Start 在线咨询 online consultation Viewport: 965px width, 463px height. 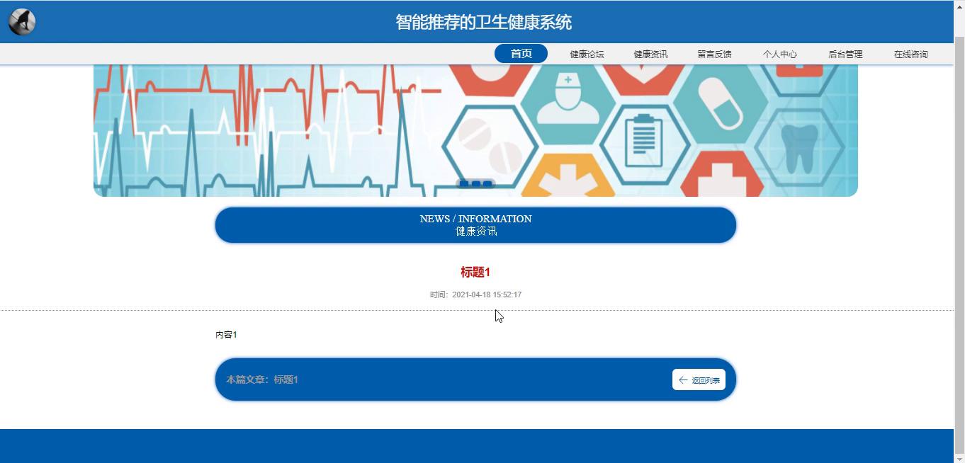[x=910, y=55]
